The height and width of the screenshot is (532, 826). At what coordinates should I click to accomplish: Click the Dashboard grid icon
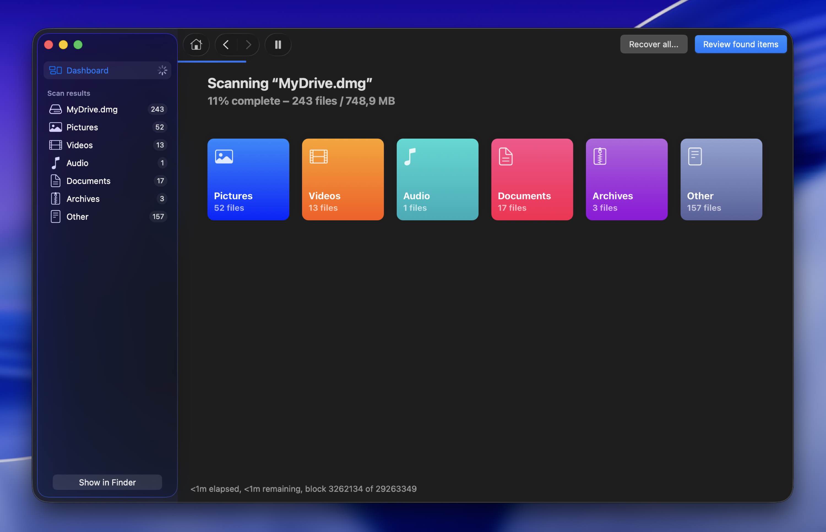(x=55, y=70)
